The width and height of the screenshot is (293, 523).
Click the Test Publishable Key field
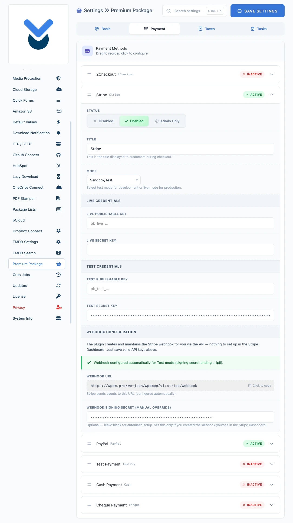180,289
